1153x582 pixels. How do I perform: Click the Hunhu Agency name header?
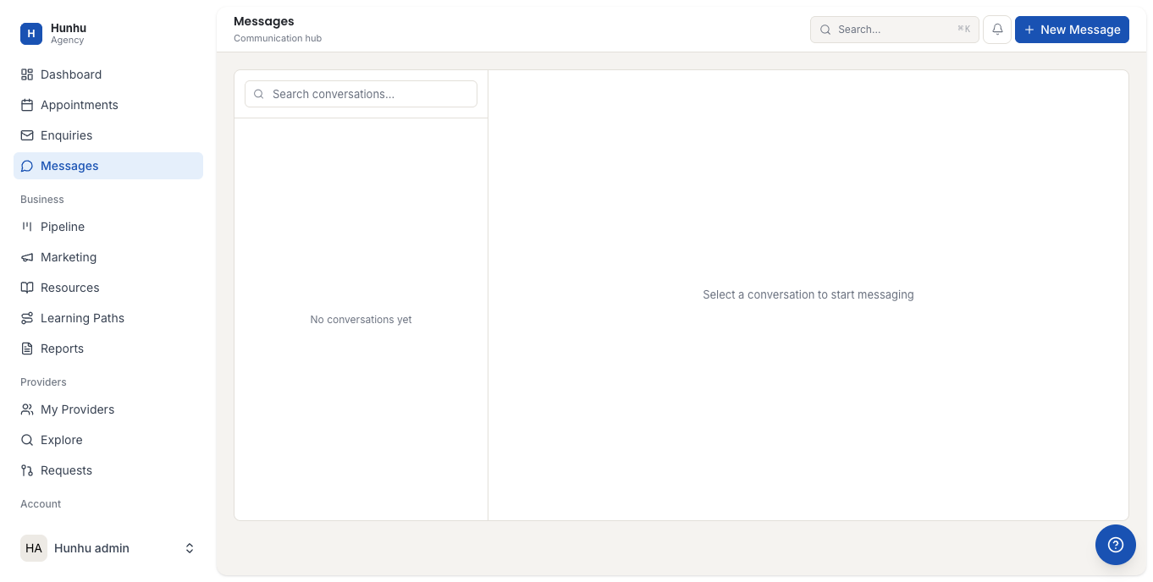point(69,34)
